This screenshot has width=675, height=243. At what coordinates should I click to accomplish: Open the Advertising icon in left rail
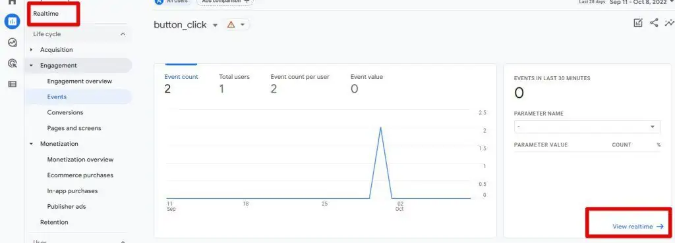click(x=12, y=64)
